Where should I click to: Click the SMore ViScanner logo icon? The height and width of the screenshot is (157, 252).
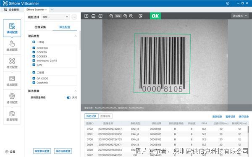[x=5, y=3]
